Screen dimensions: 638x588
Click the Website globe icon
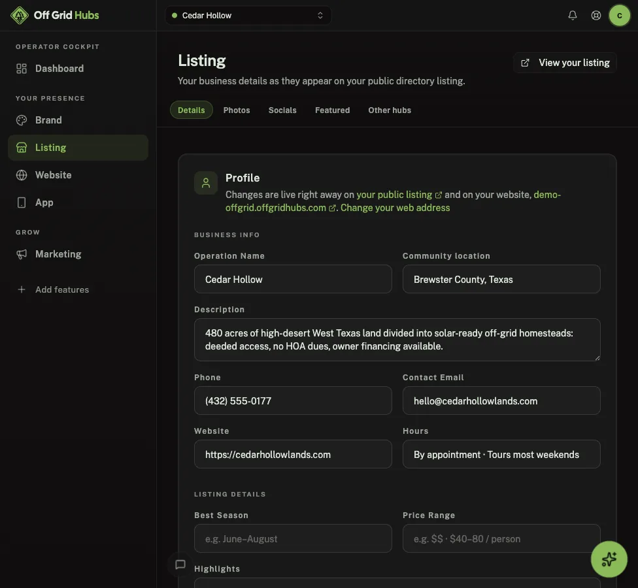tap(21, 175)
